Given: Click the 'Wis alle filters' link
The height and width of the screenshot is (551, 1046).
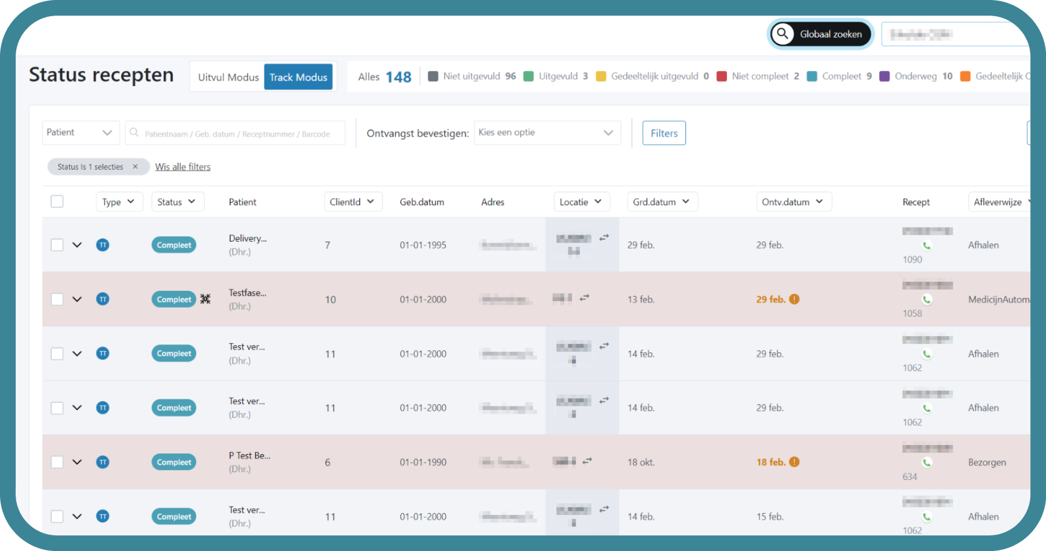Looking at the screenshot, I should pyautogui.click(x=182, y=167).
